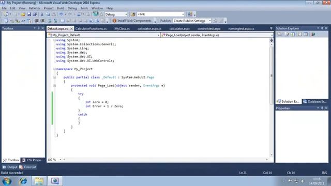Click the Find in Files icon beside Debug
Screen dimensions: 331x186
click(x=133, y=14)
